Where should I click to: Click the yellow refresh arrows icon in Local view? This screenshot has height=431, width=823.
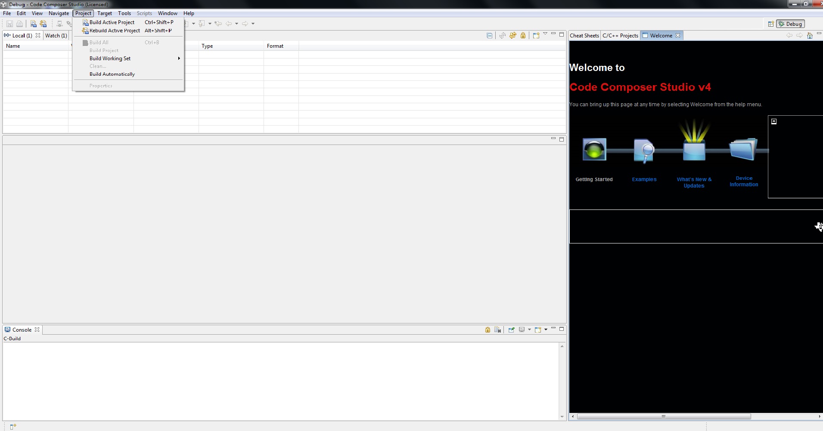pos(512,35)
